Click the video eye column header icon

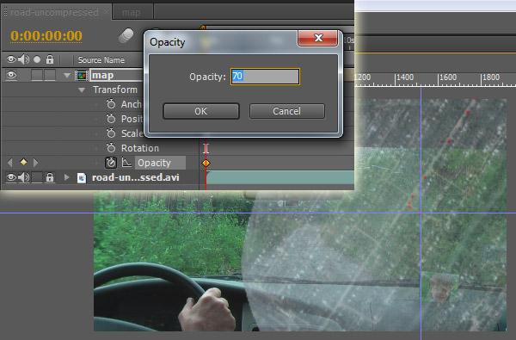pyautogui.click(x=11, y=59)
